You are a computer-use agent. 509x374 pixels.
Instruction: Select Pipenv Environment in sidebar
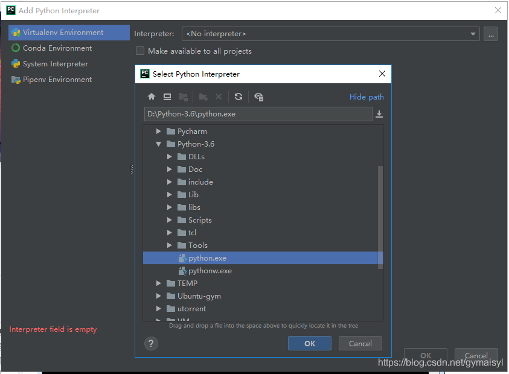click(69, 80)
